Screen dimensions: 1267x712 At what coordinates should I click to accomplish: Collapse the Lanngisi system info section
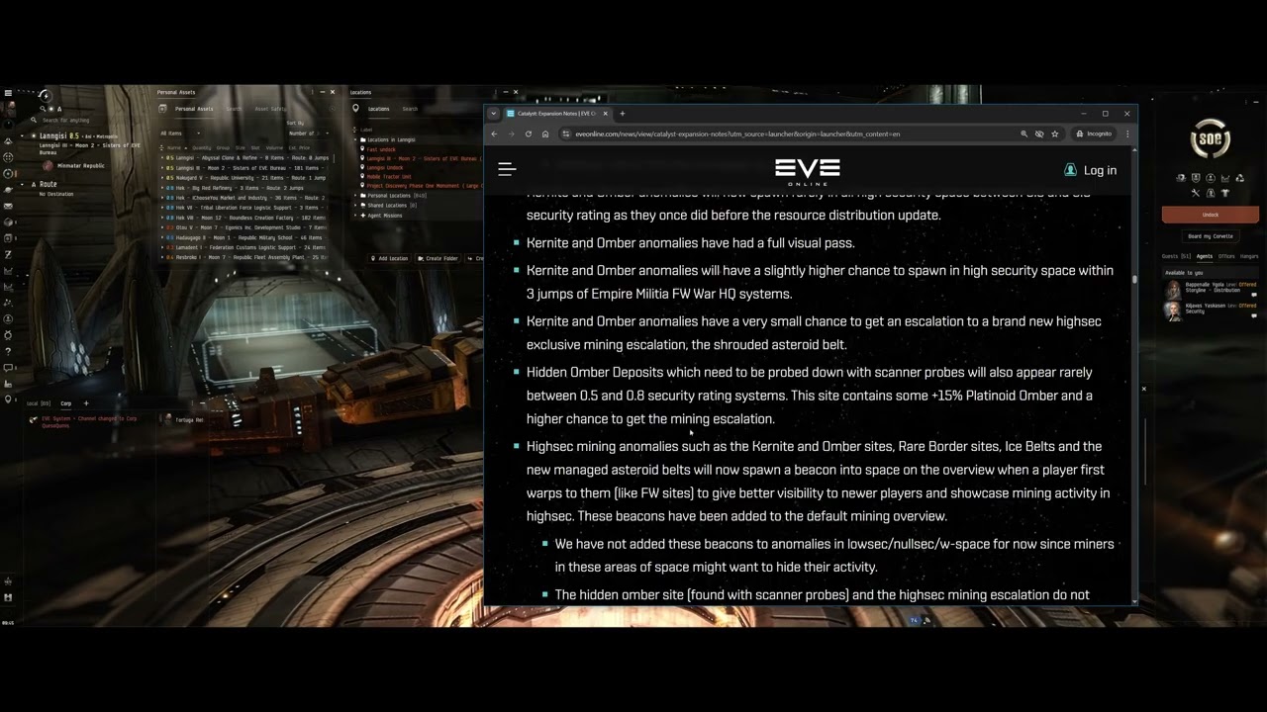pyautogui.click(x=22, y=135)
